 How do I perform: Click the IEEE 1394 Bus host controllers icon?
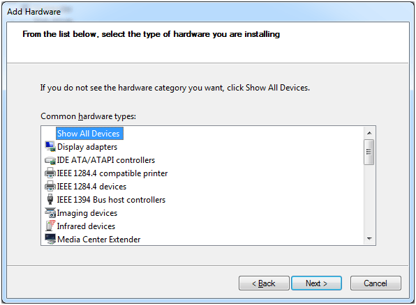(x=50, y=200)
